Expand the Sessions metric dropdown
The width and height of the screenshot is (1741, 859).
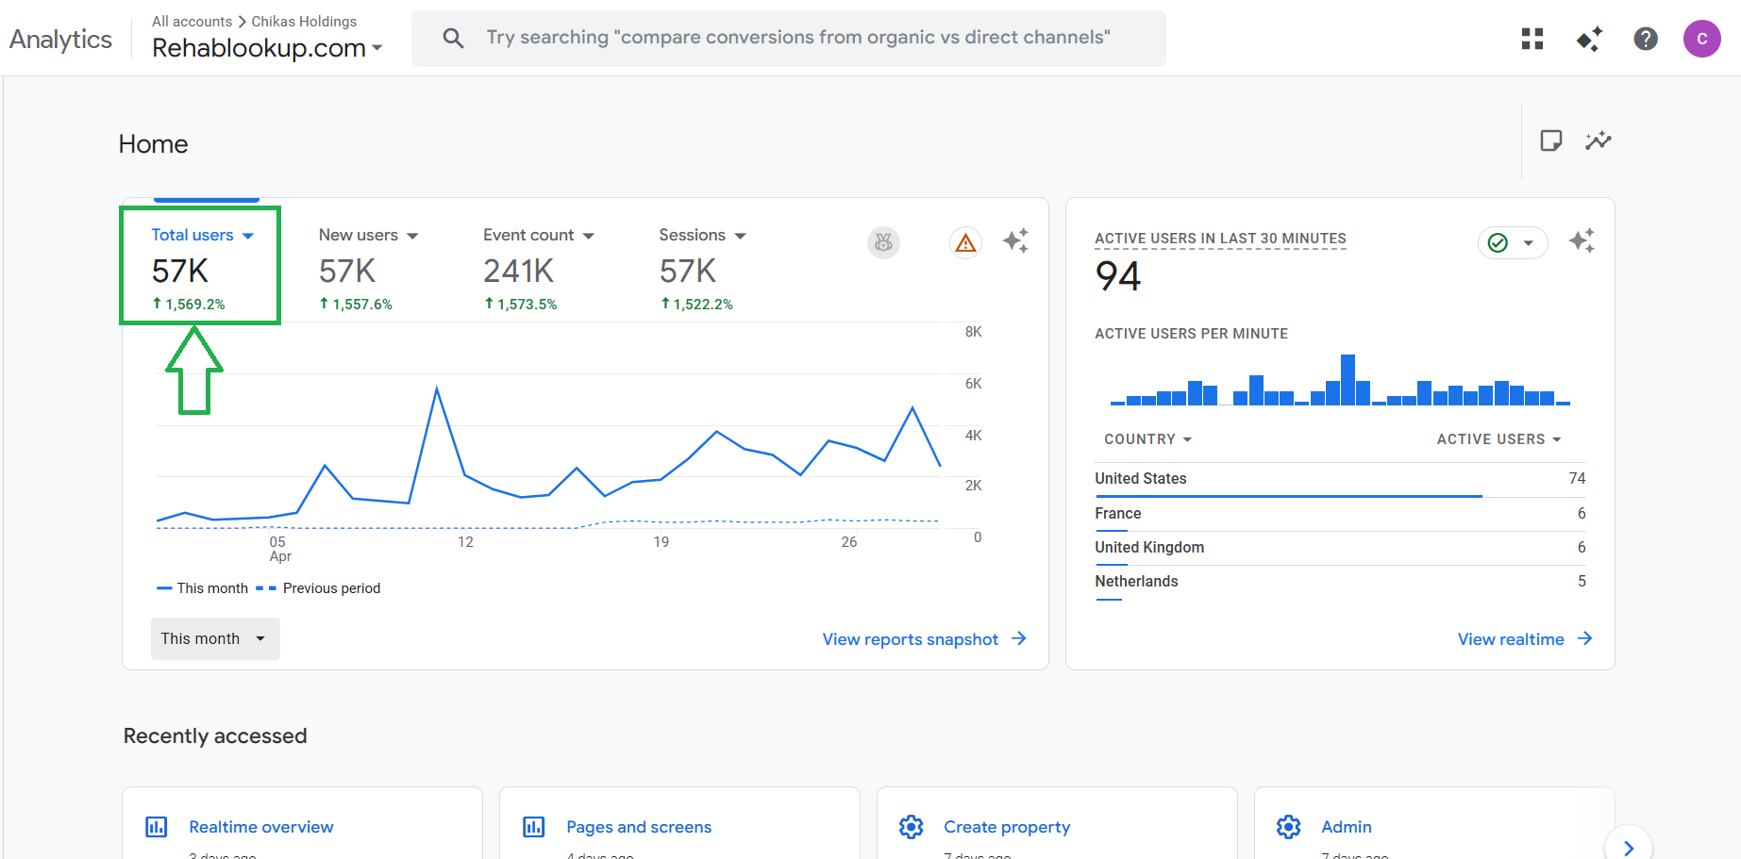tap(741, 236)
